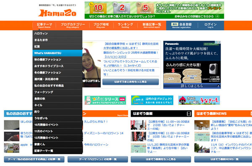Open the ブログカテゴリー navigation menu
Screen dimensions: 252x166
73,25
